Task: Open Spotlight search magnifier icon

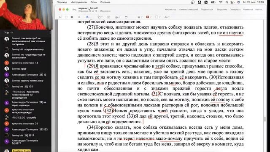Action: click(x=227, y=2)
